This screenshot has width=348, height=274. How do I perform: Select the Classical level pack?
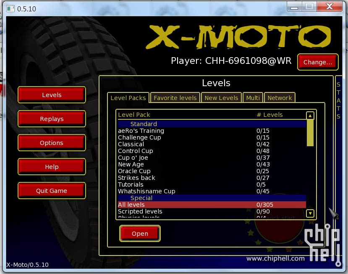coord(212,144)
